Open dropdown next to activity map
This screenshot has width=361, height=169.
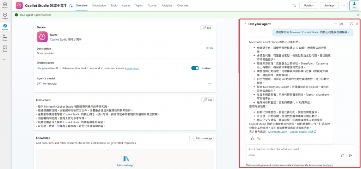pyautogui.click(x=345, y=24)
